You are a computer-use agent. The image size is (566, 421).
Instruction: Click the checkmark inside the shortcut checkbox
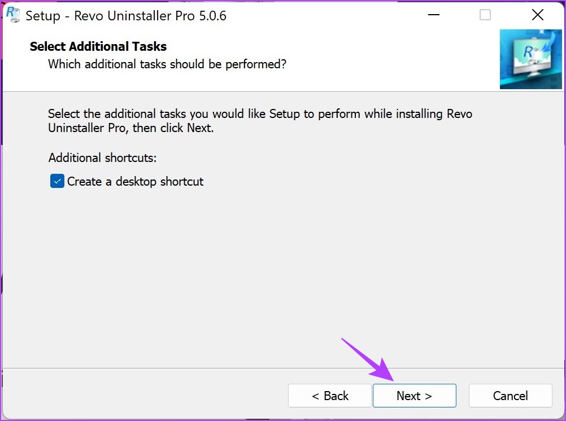pyautogui.click(x=56, y=181)
